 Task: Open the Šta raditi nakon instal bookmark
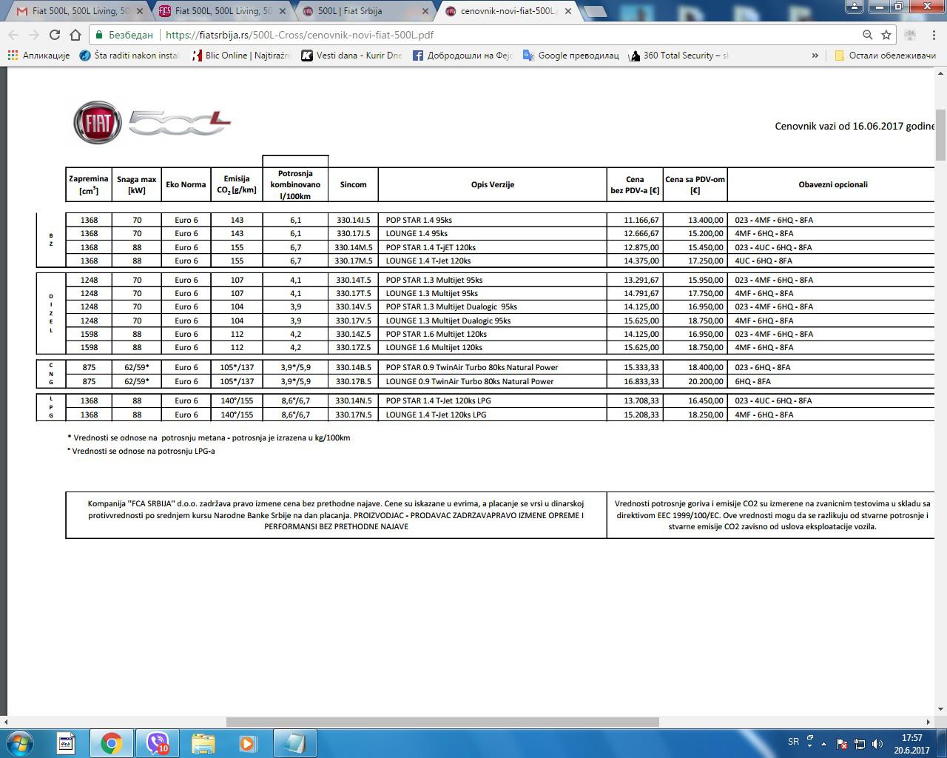click(129, 56)
